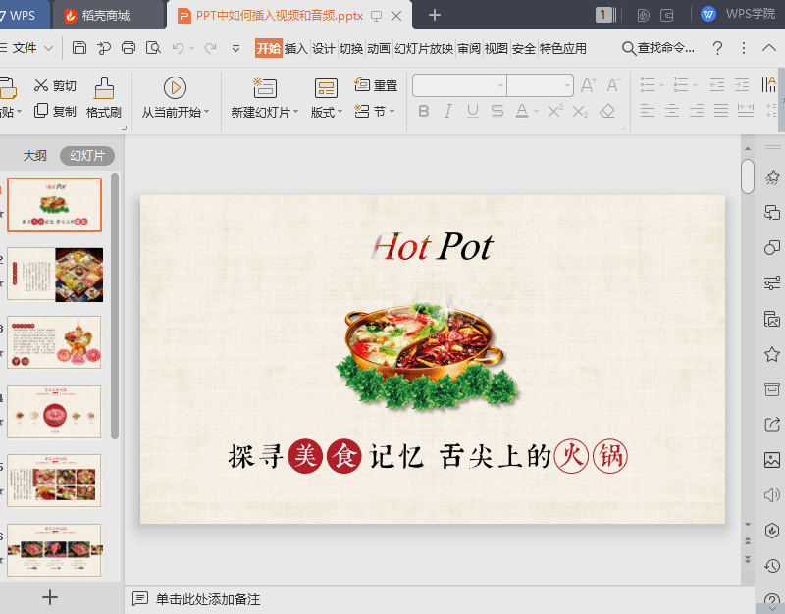Open the Favorites star sidebar icon
The width and height of the screenshot is (785, 614).
pyautogui.click(x=772, y=354)
